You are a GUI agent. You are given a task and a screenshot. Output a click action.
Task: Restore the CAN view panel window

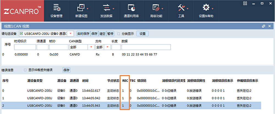263,26
